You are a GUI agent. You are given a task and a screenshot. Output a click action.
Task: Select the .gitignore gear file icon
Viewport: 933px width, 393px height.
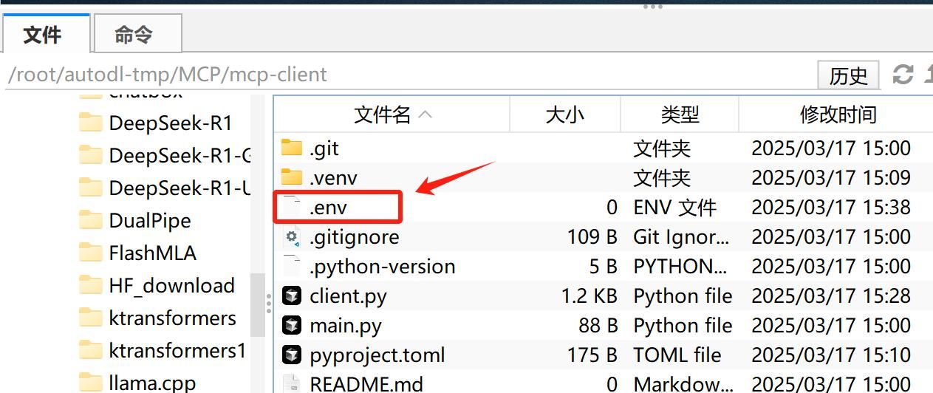[293, 236]
